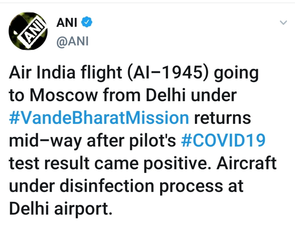This screenshot has height=226, width=295.
Task: Click the blue verified badge
Action: 87,22
